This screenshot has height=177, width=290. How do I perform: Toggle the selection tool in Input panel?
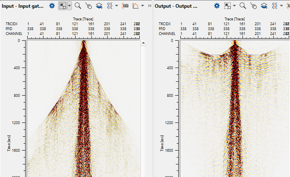click(63, 6)
